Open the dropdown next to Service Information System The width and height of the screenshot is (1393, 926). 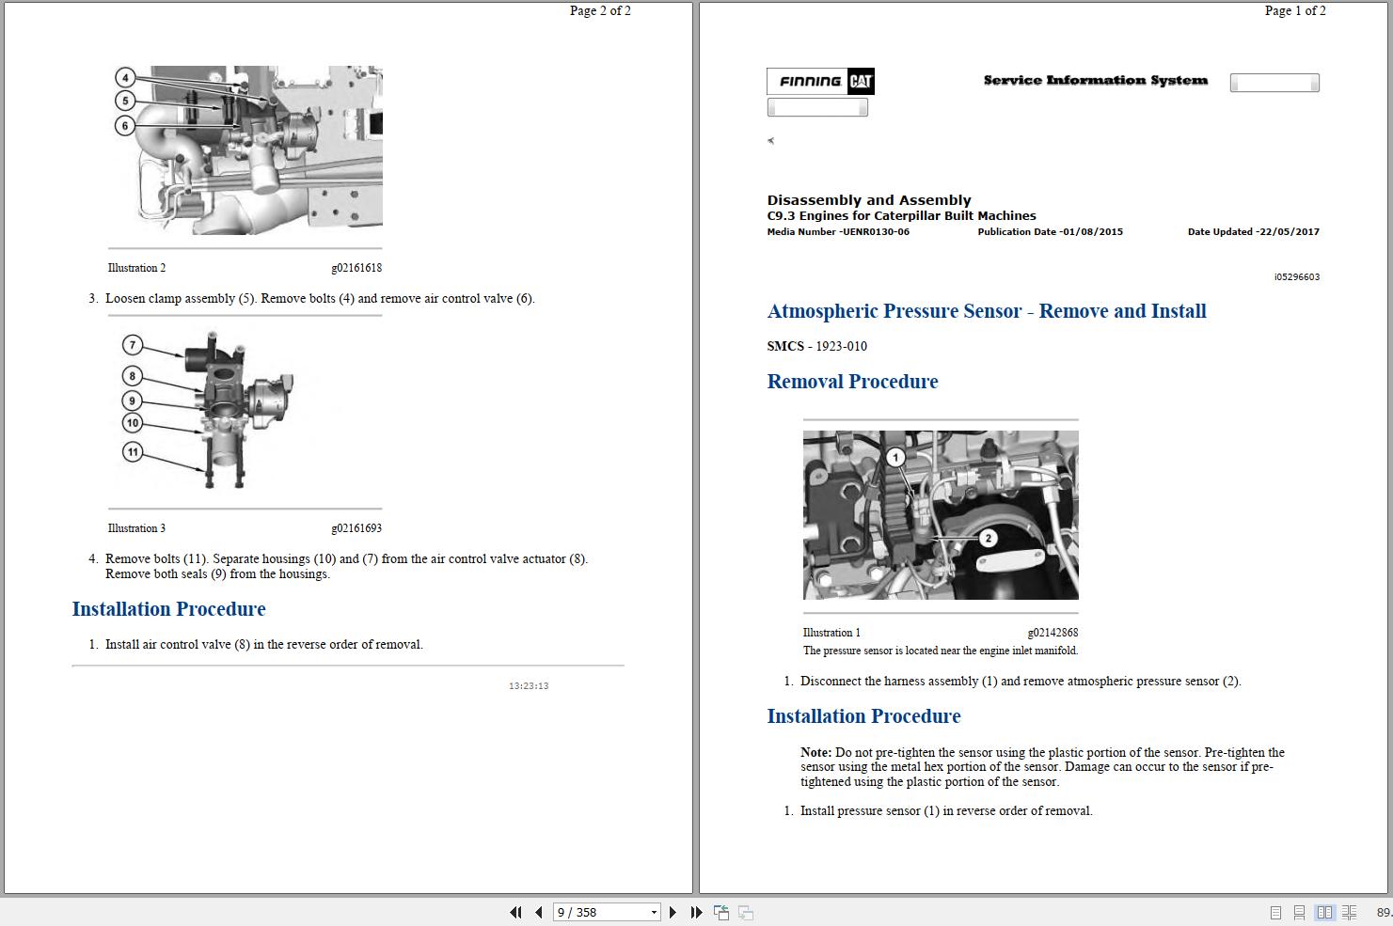(x=1274, y=83)
